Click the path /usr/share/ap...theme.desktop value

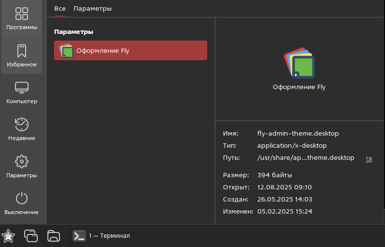pos(306,158)
